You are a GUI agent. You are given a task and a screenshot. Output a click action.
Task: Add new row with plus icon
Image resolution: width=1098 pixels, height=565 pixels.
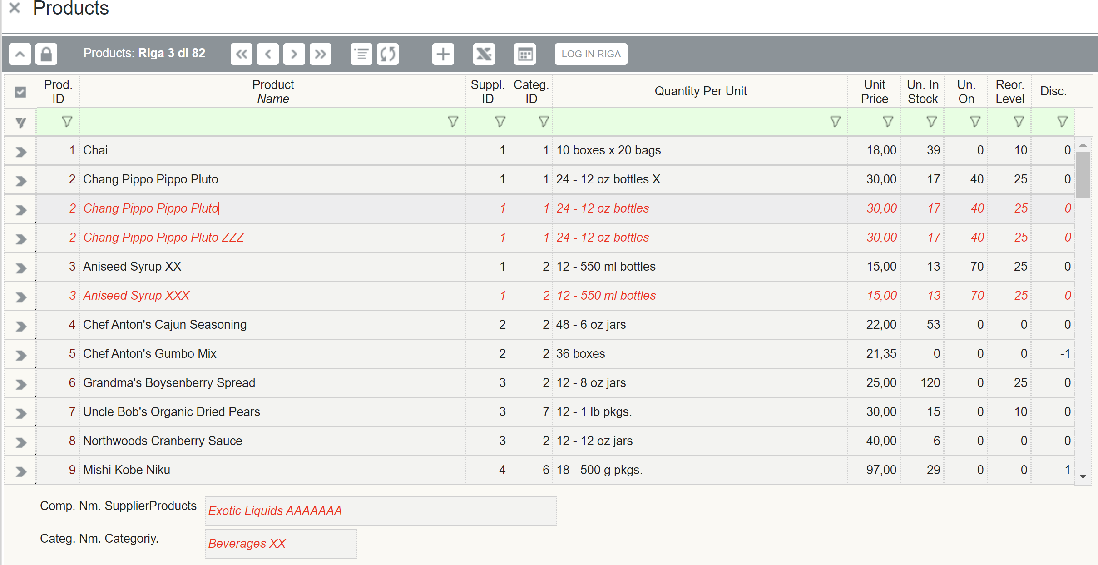tap(443, 54)
